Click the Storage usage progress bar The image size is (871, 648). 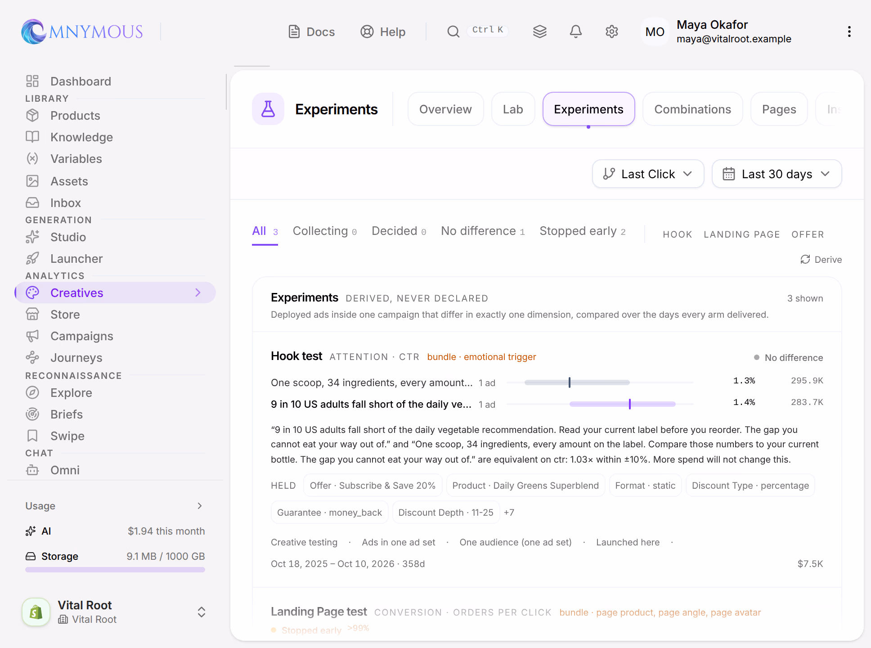point(115,570)
